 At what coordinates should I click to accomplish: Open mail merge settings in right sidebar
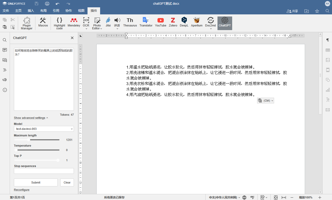328,110
